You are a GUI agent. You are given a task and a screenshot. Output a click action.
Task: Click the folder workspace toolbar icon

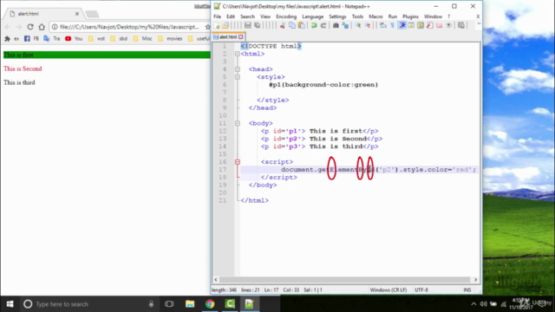click(440, 25)
